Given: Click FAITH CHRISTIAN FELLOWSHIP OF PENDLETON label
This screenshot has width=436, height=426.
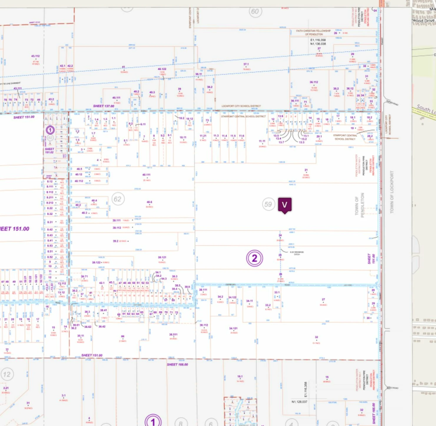Looking at the screenshot, I should coord(314,32).
